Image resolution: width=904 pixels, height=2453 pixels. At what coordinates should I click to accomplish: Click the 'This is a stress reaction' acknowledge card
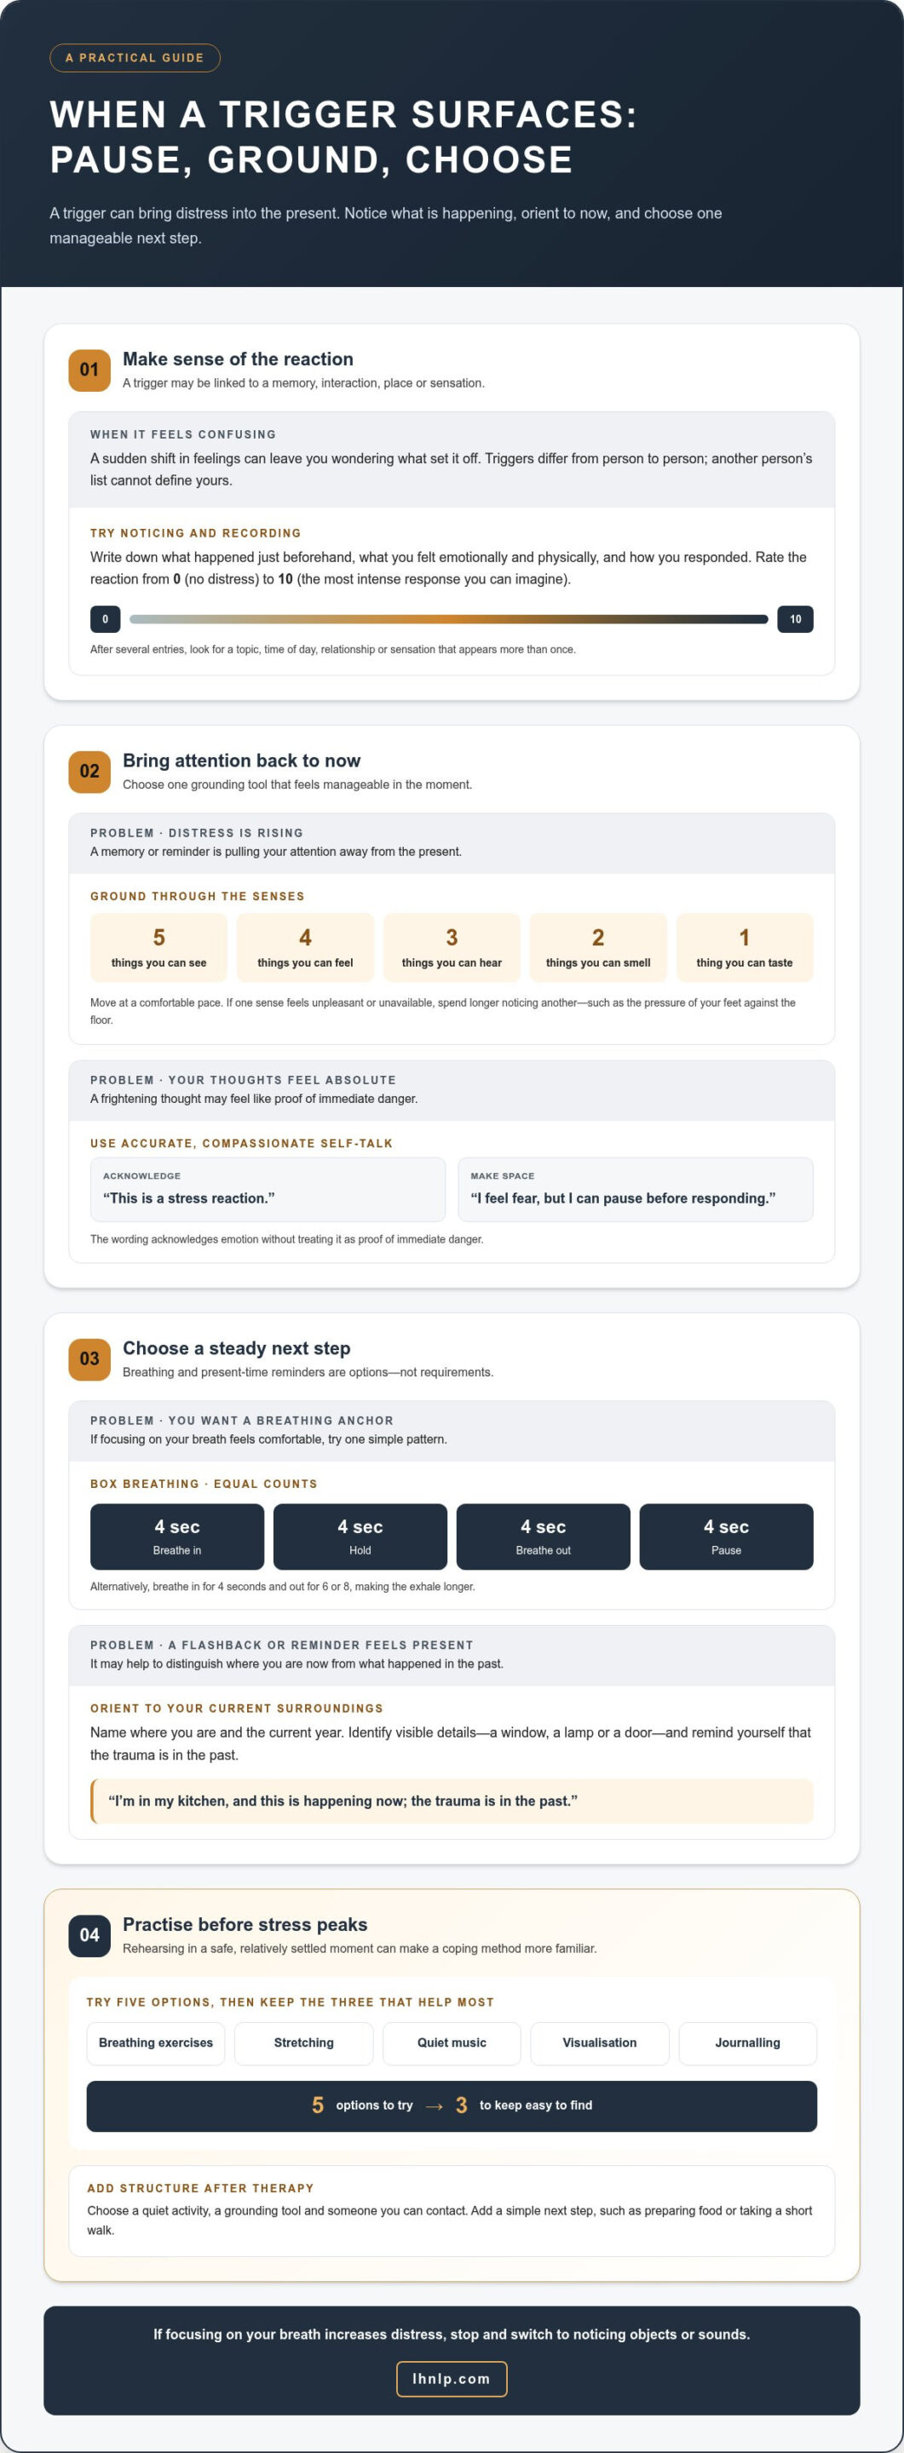click(268, 1189)
